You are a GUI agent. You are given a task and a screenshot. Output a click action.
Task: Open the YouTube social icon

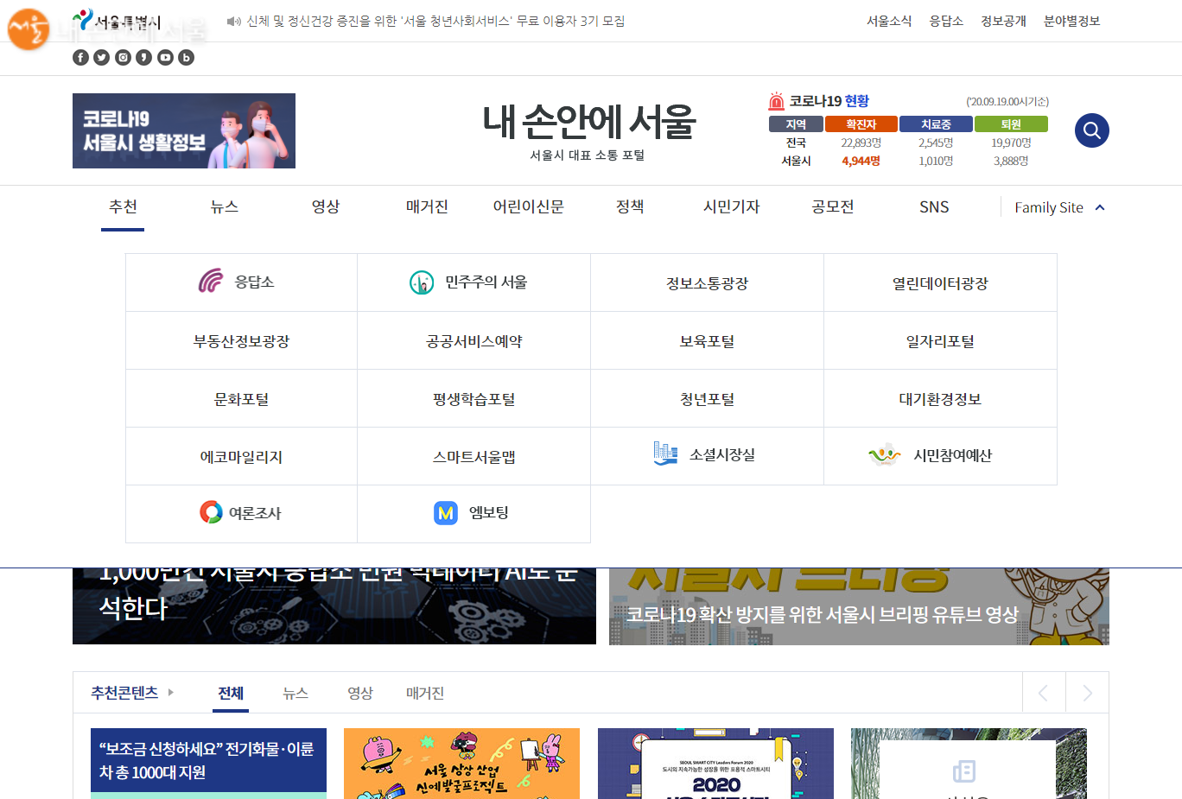pos(165,58)
